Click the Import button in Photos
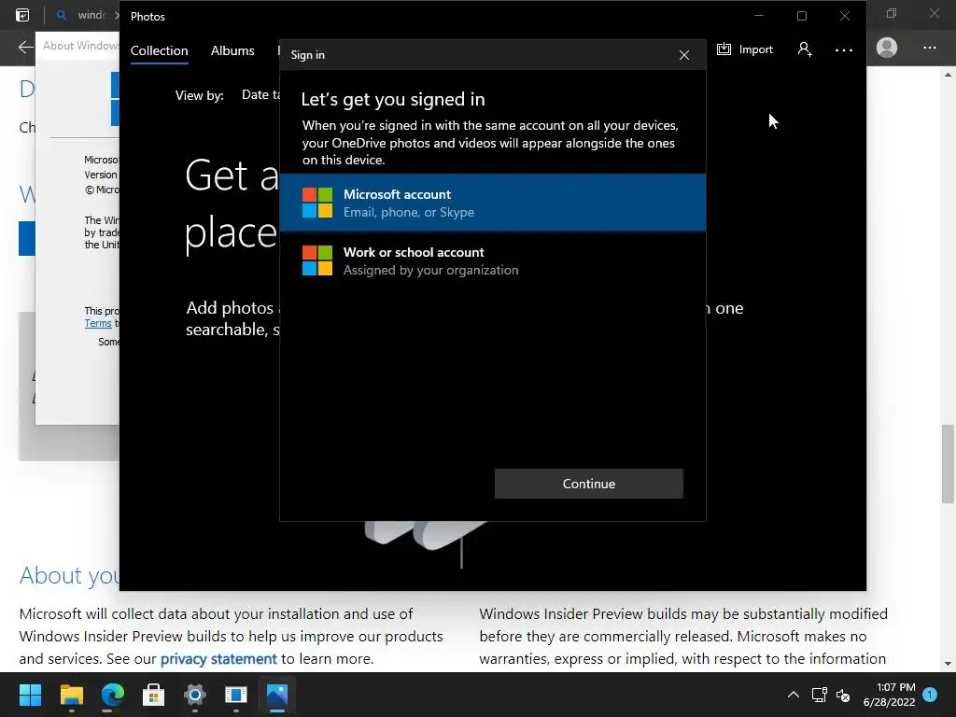The height and width of the screenshot is (717, 956). (x=744, y=49)
